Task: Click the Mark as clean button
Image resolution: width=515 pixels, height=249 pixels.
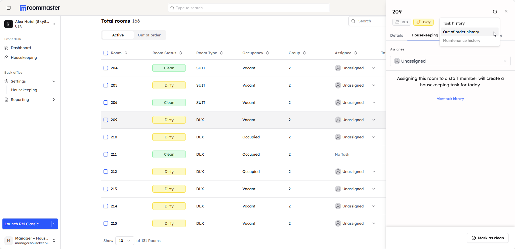Action: 487,238
